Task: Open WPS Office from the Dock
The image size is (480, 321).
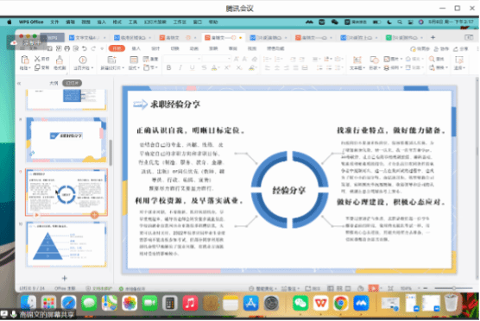Action: (320, 303)
